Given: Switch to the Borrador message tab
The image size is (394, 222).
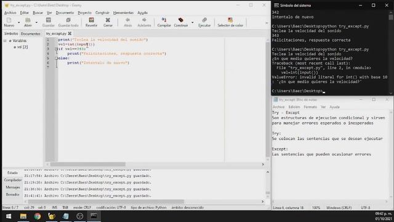Looking at the screenshot, I should (x=12, y=194).
